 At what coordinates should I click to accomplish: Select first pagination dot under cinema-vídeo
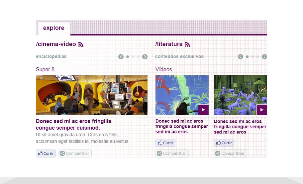click(x=128, y=57)
